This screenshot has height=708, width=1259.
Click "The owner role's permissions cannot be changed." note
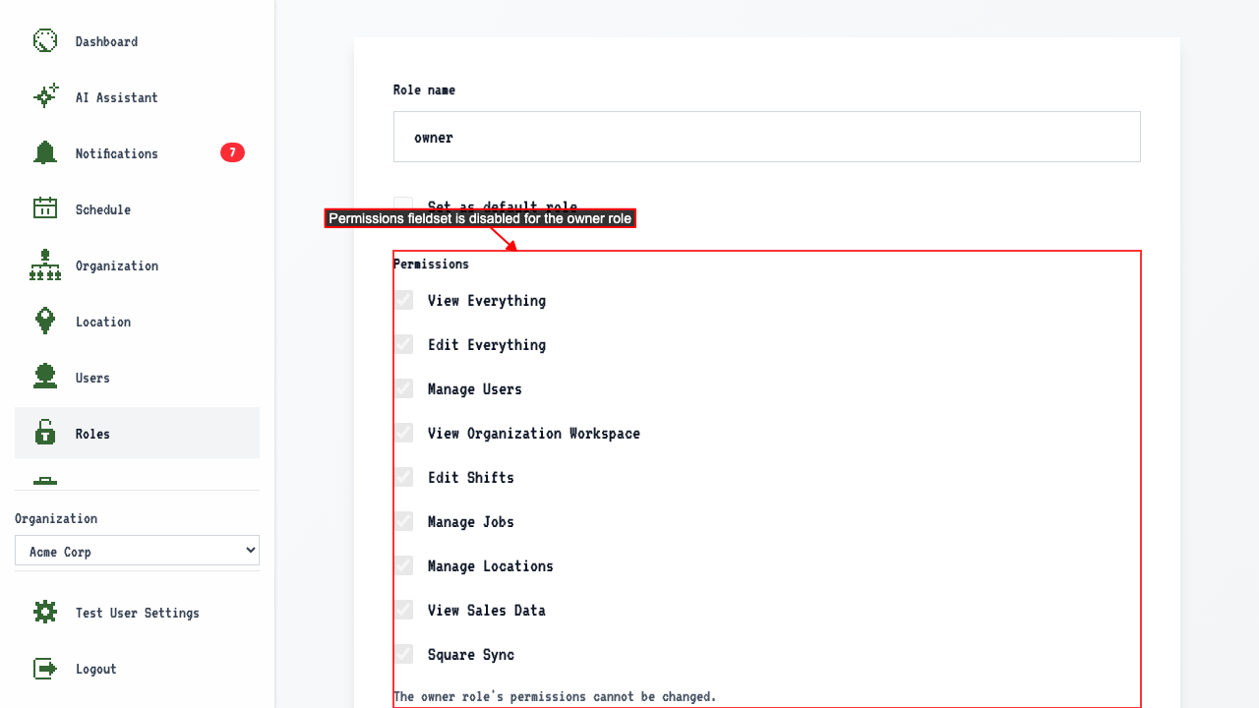point(555,696)
